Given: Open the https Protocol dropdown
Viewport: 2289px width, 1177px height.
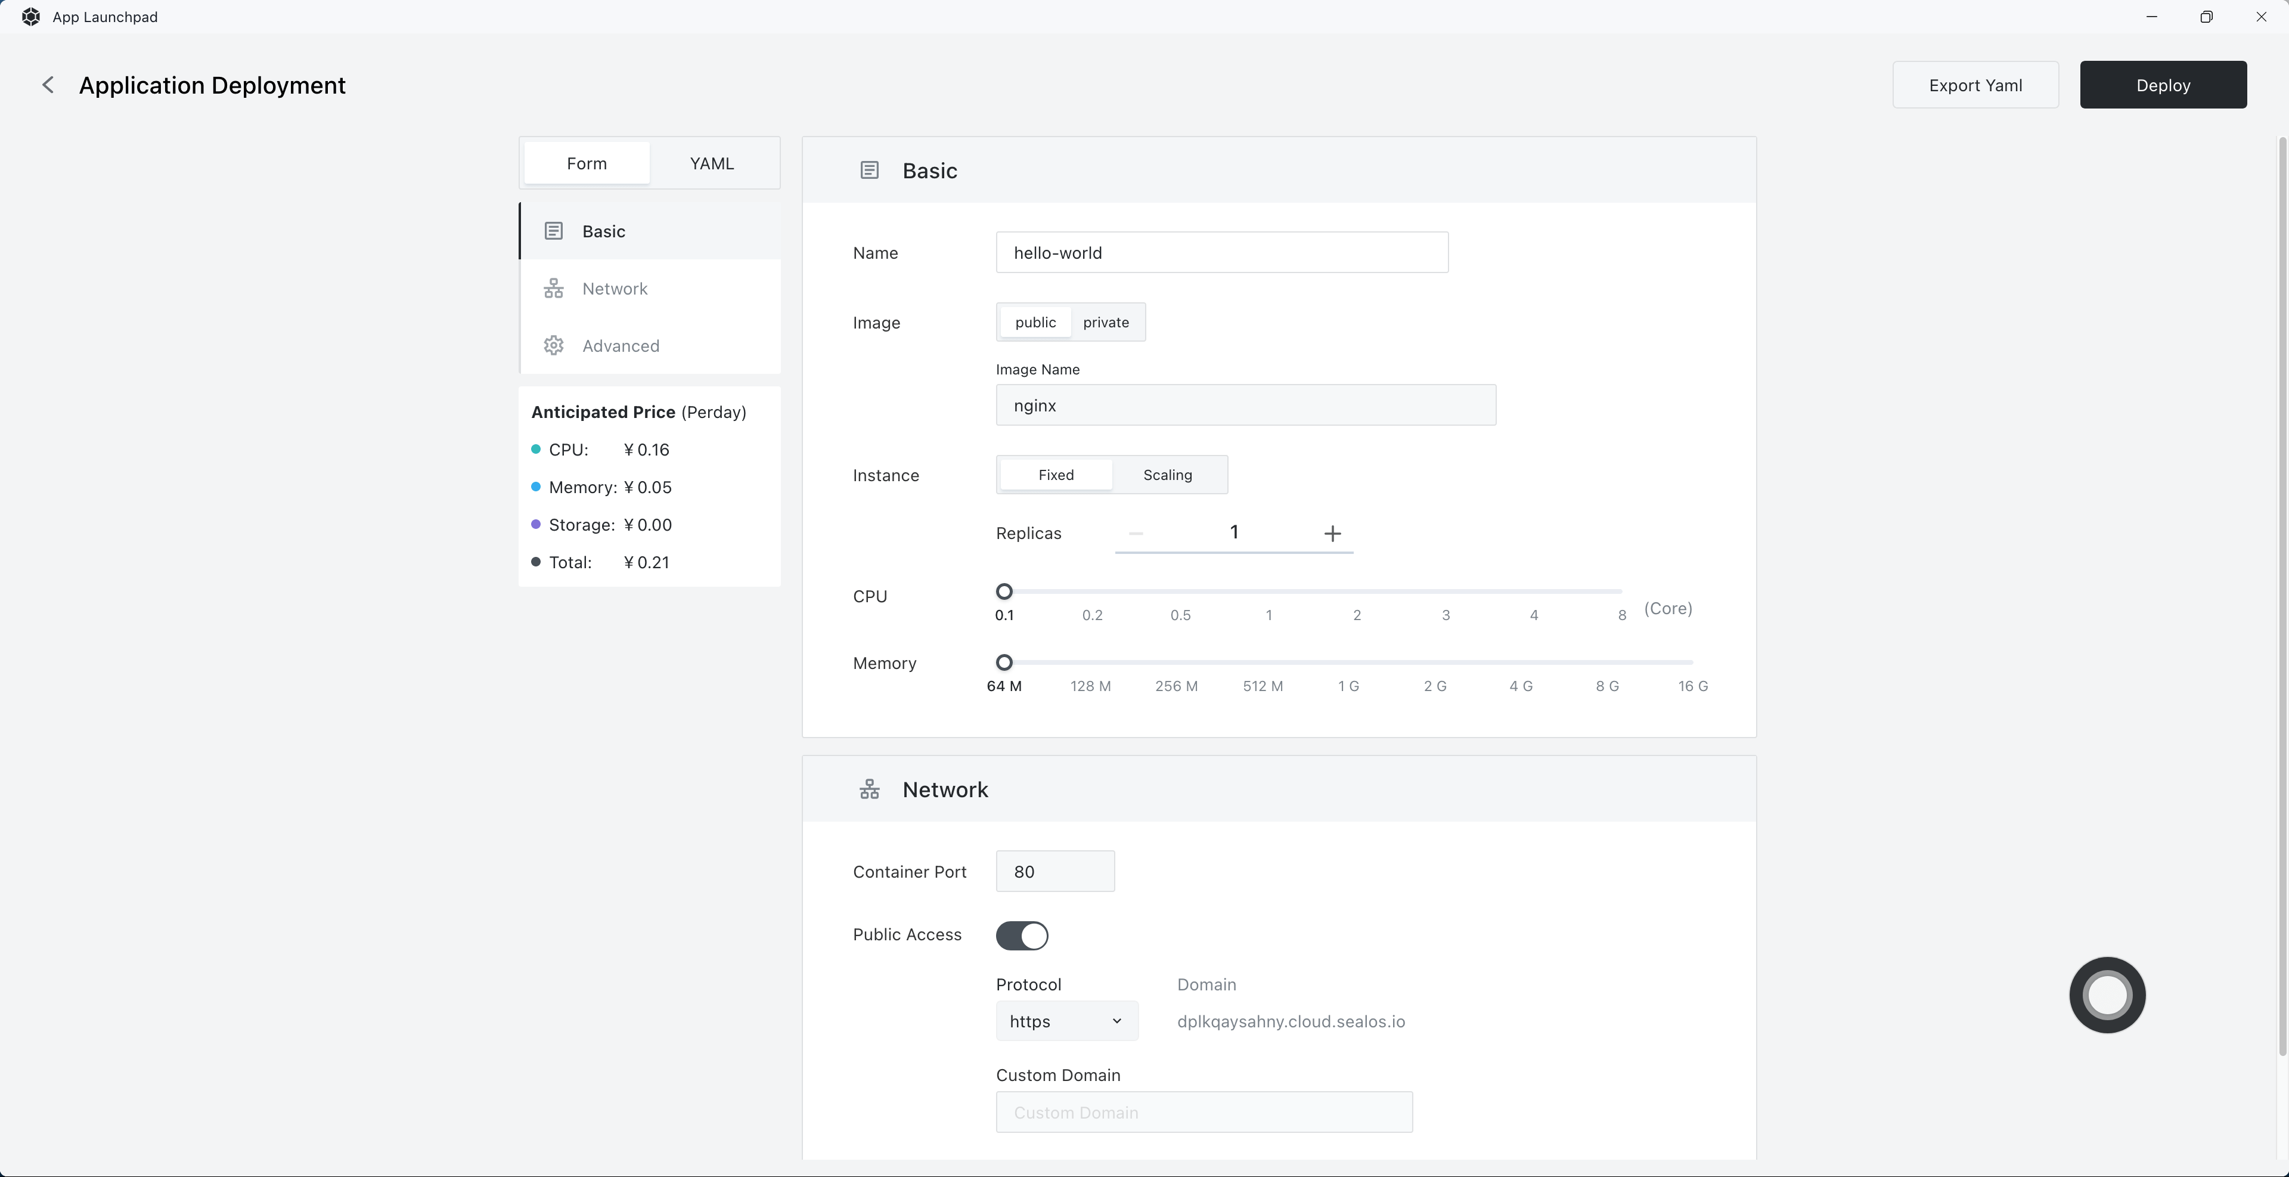Looking at the screenshot, I should tap(1066, 1021).
